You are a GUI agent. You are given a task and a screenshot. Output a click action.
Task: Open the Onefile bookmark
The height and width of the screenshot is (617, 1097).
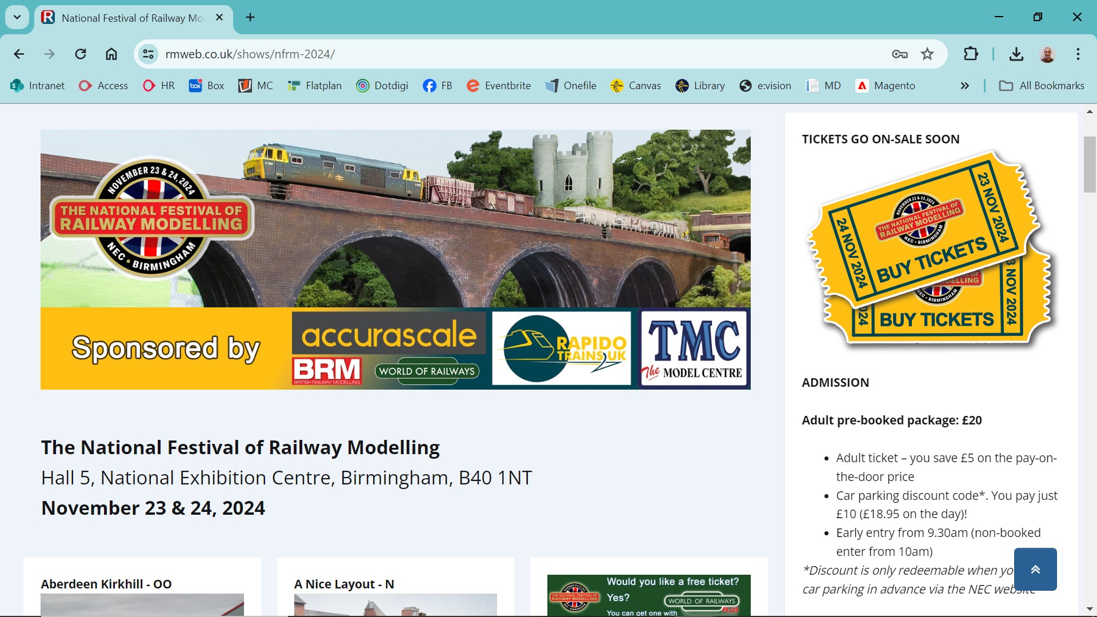pos(571,86)
